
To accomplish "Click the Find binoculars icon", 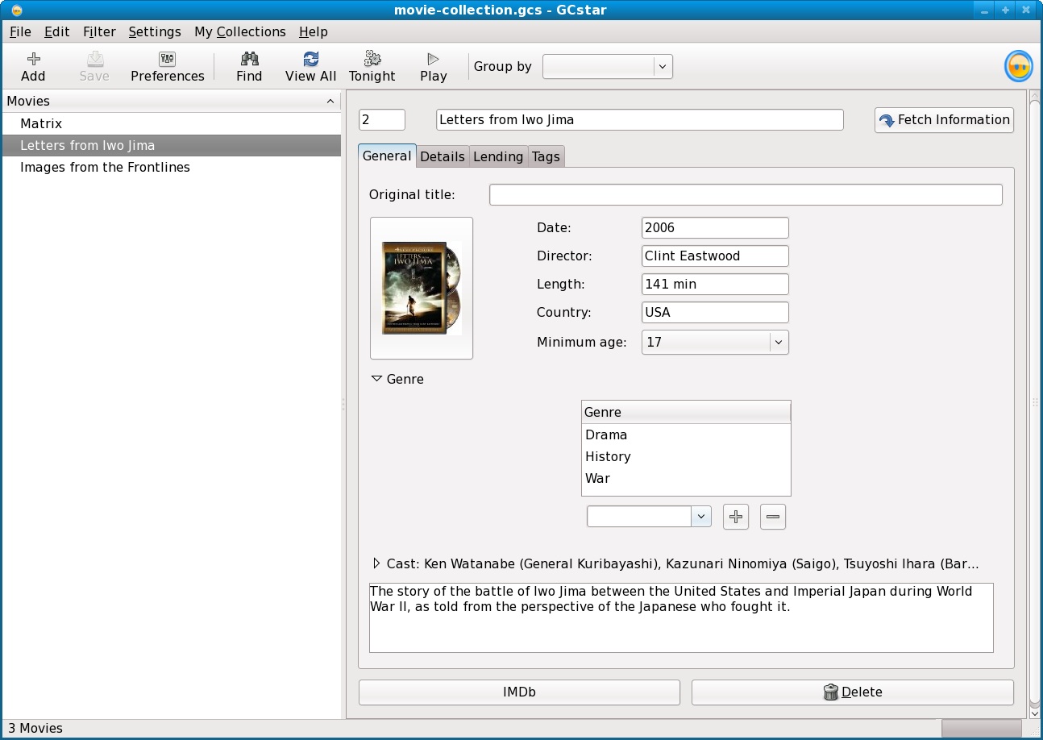I will tap(249, 59).
